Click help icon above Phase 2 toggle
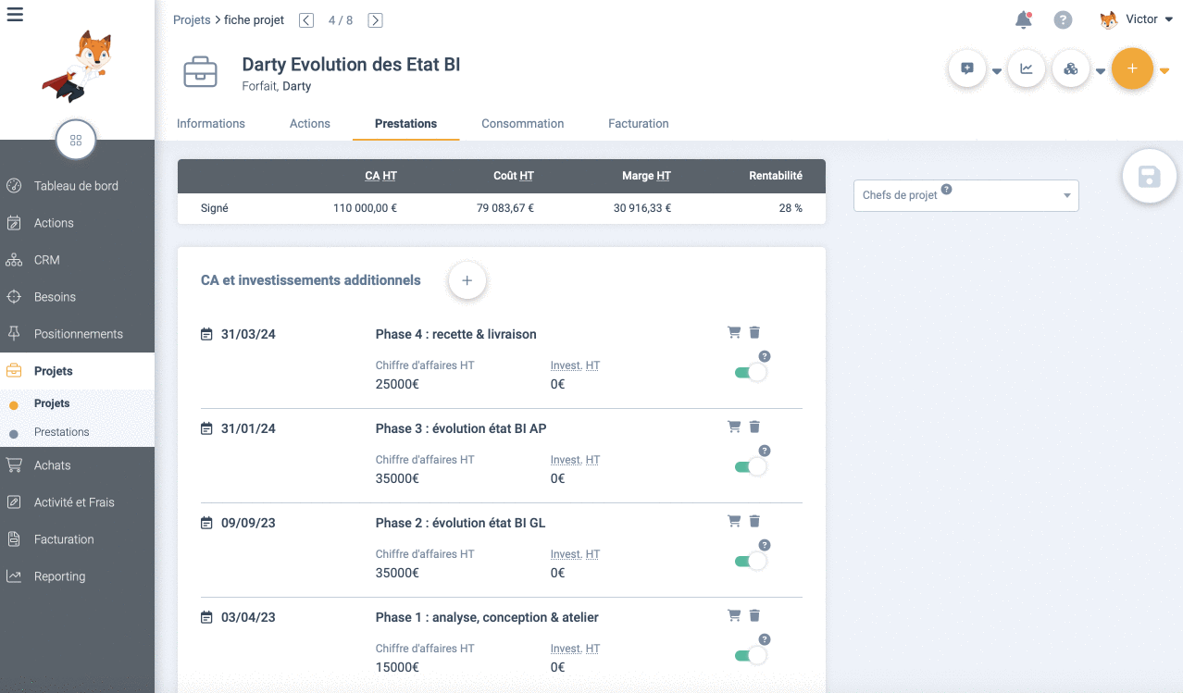The height and width of the screenshot is (693, 1183). [x=765, y=545]
